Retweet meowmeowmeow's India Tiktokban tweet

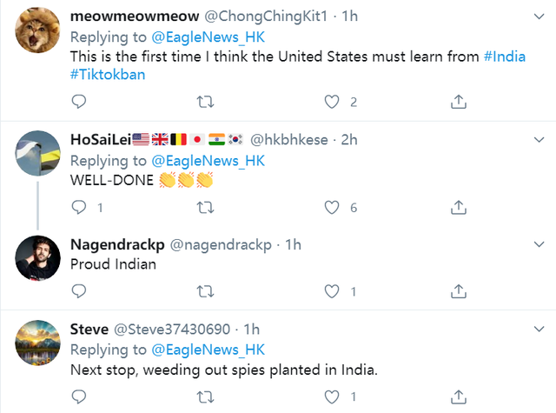pyautogui.click(x=206, y=102)
